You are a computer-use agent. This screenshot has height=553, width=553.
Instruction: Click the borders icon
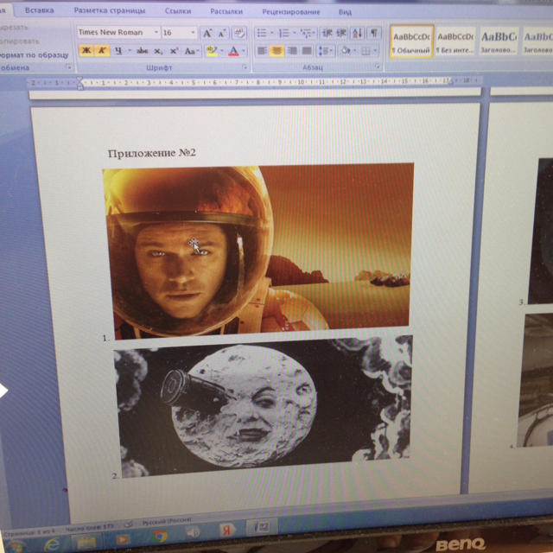[x=366, y=52]
